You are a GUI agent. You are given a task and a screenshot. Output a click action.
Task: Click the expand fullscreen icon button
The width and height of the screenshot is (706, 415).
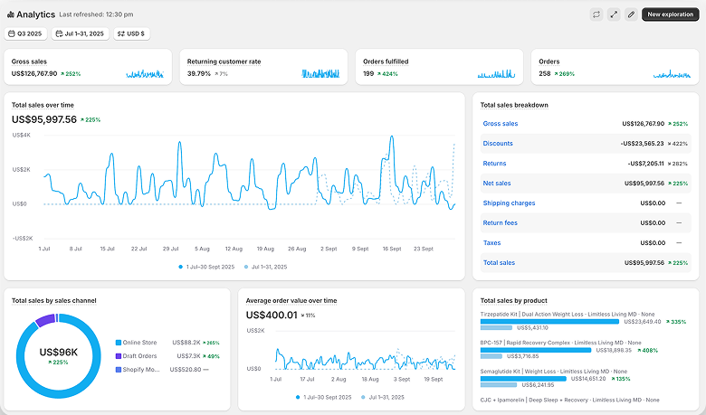point(614,14)
